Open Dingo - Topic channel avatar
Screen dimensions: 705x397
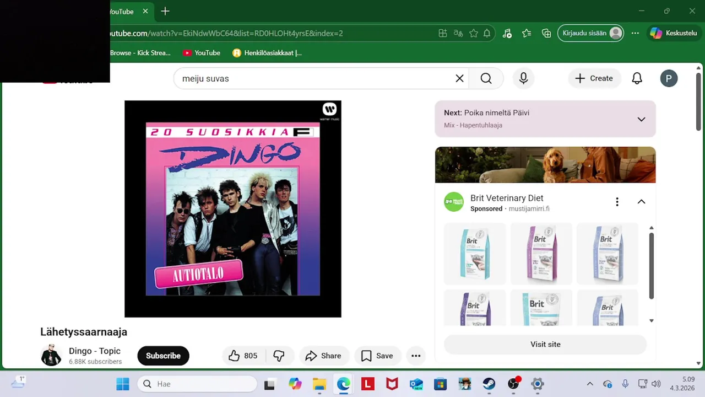click(51, 356)
